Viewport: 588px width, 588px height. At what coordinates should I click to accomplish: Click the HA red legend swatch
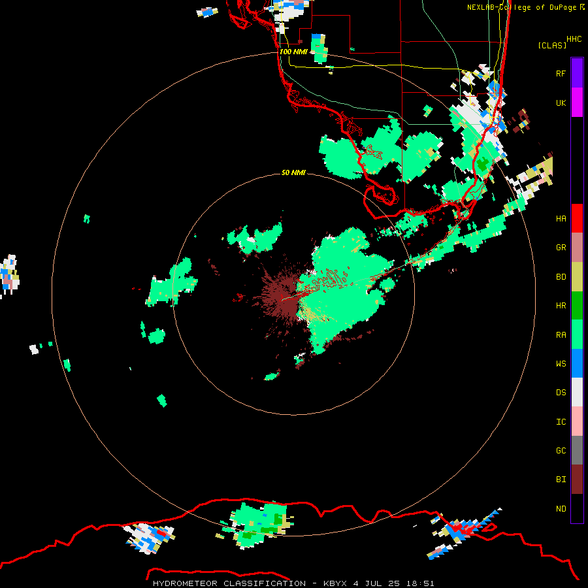[577, 218]
